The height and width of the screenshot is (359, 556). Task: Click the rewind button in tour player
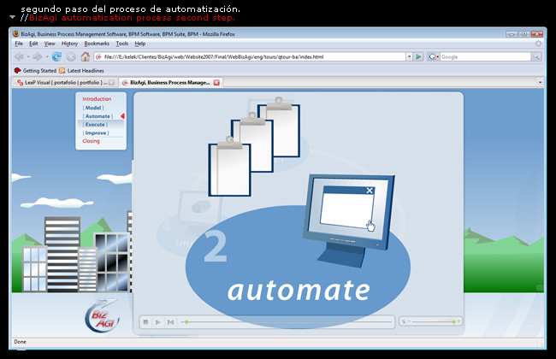[x=170, y=322]
